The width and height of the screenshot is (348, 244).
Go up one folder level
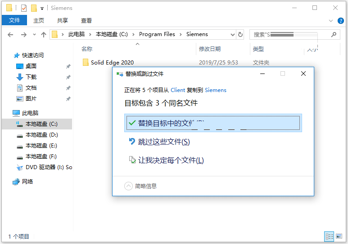44,34
